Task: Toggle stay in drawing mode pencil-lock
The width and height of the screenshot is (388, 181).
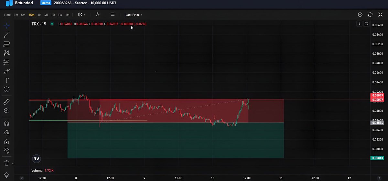Action: coord(6,132)
